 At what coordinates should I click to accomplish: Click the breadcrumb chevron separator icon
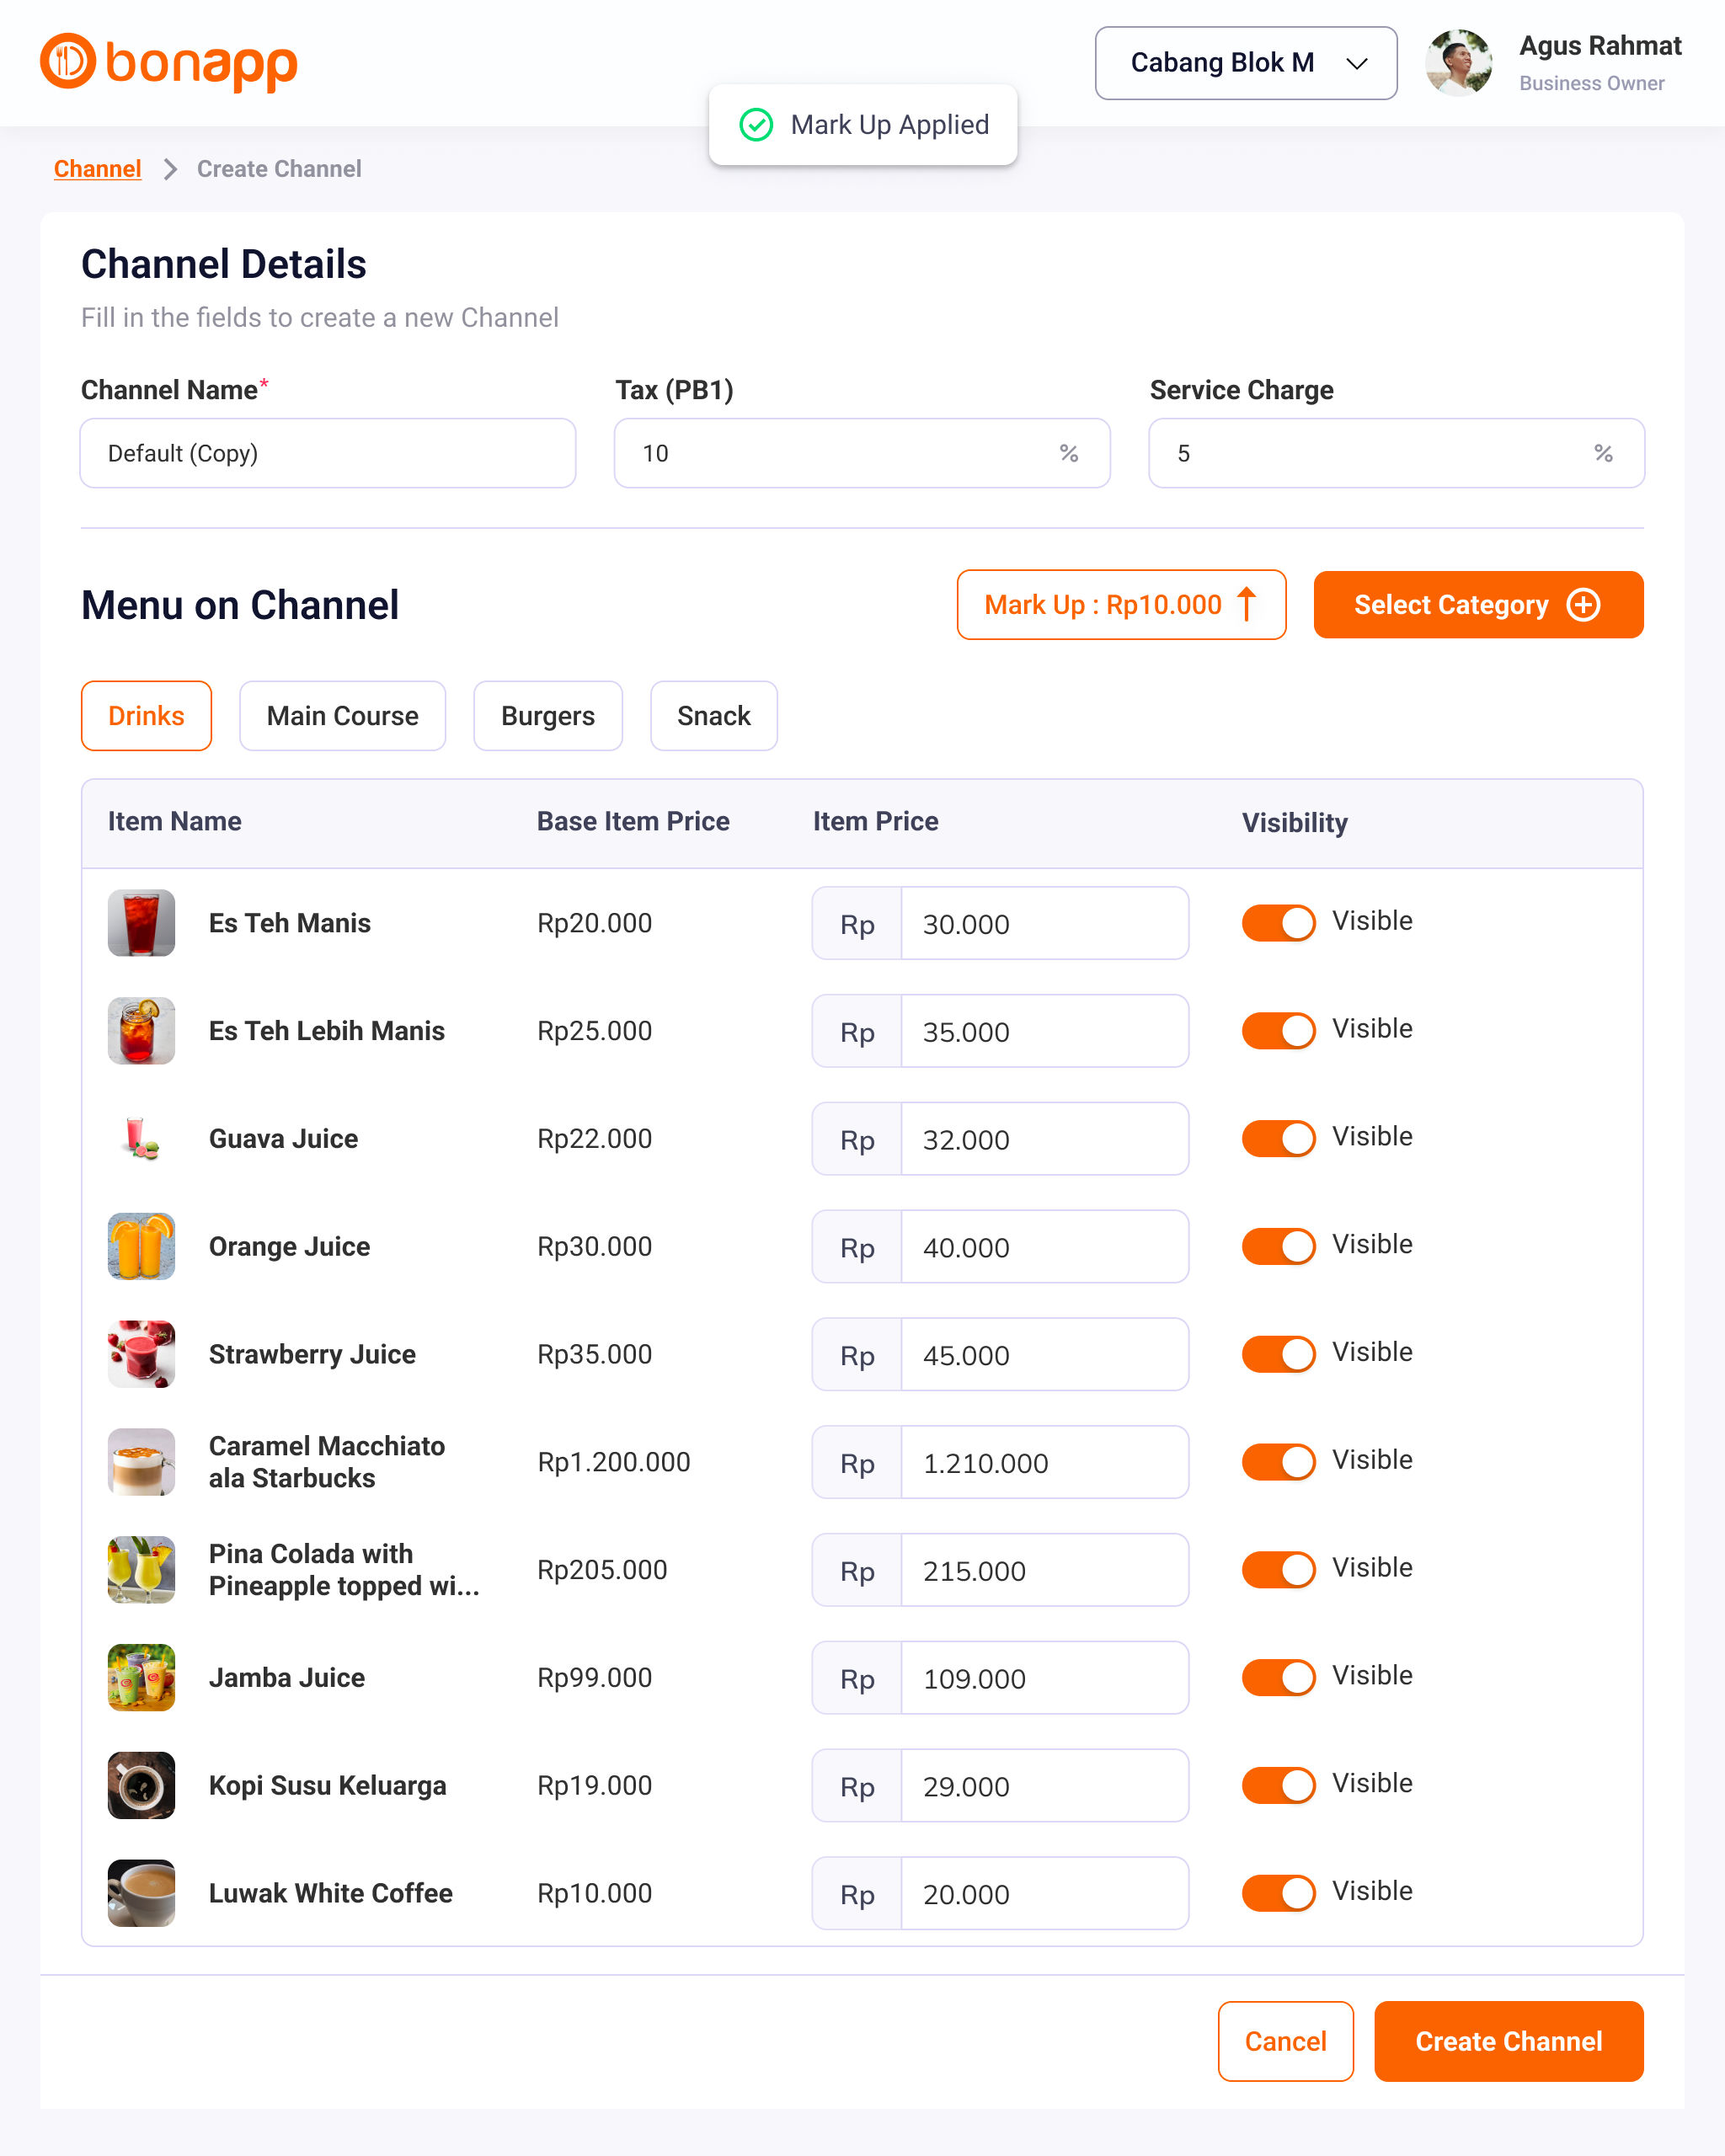pos(170,169)
